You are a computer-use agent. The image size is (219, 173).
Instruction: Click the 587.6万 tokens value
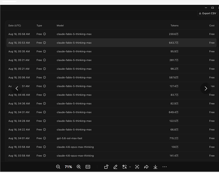[174, 78]
